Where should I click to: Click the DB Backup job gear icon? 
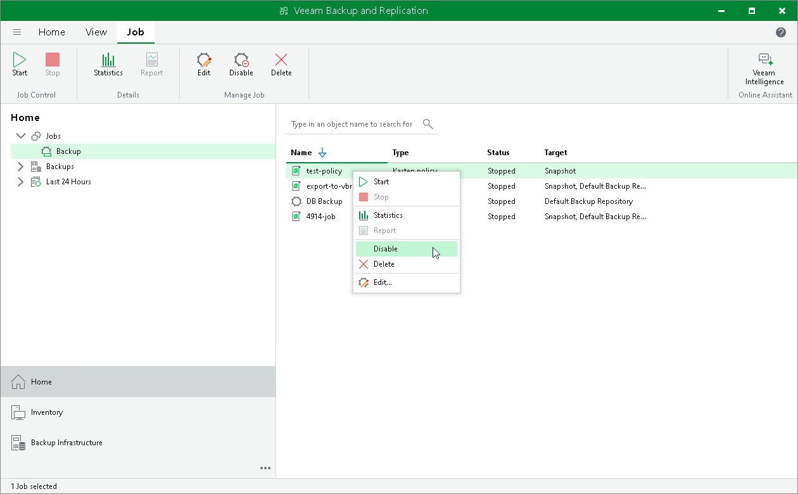pyautogui.click(x=296, y=201)
